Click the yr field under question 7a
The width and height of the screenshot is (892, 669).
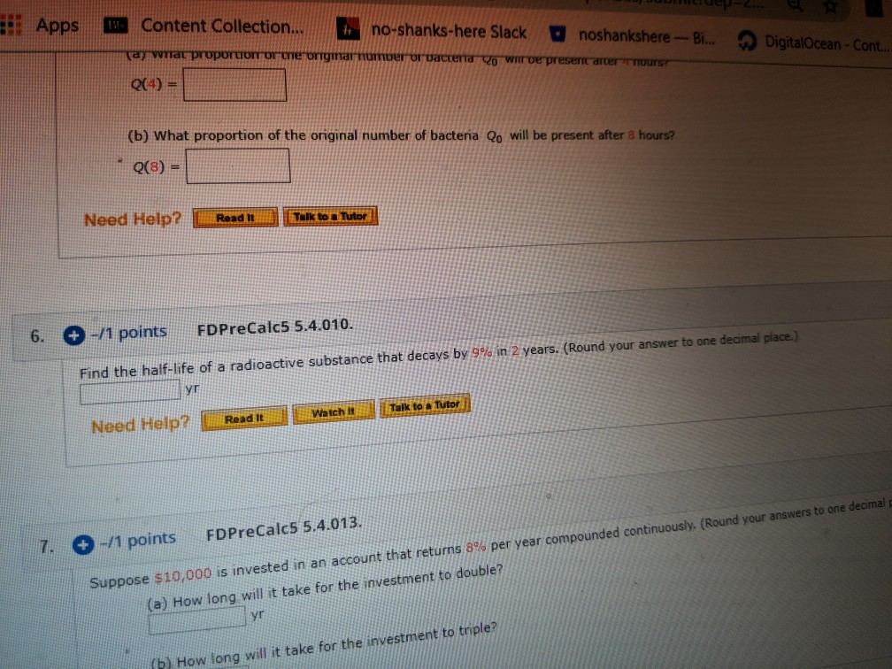coord(196,618)
